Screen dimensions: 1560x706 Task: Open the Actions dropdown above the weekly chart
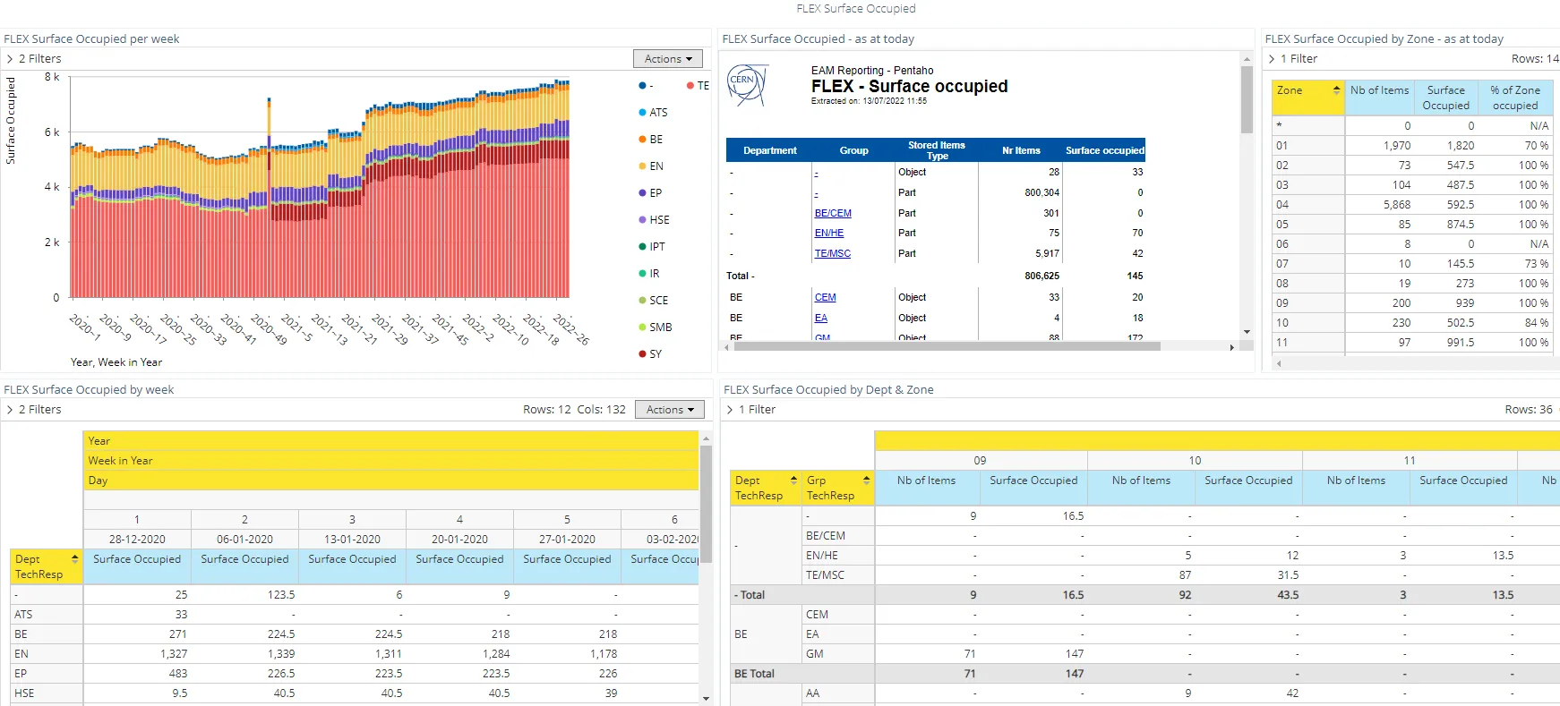tap(668, 59)
